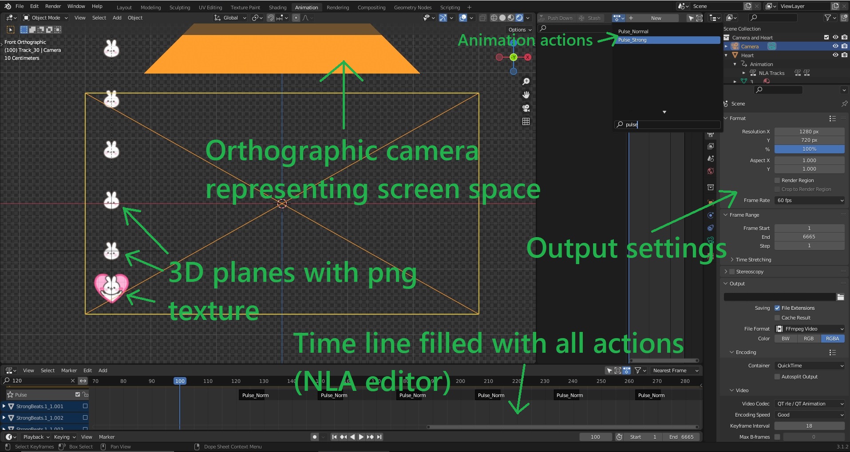This screenshot has height=452, width=850.
Task: Open output folder browser icon
Action: click(841, 297)
